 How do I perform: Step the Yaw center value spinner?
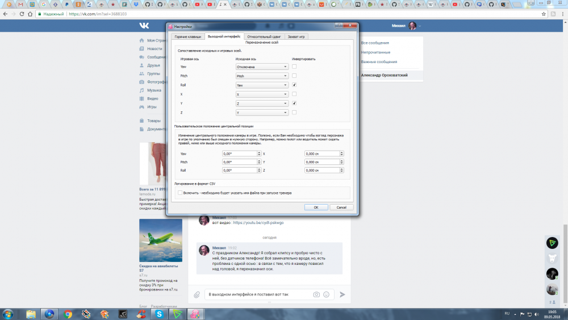[259, 153]
